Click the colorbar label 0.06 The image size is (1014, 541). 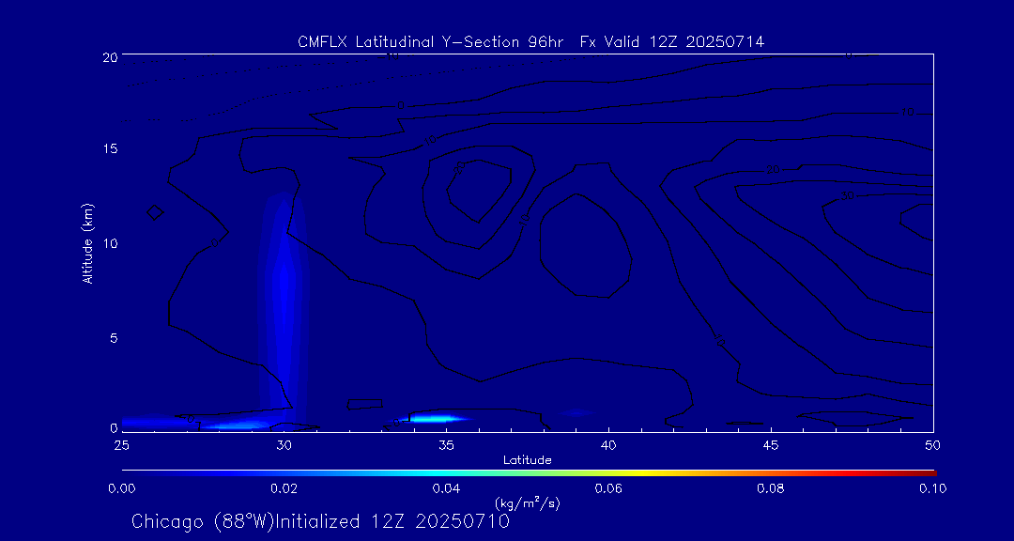tap(608, 488)
